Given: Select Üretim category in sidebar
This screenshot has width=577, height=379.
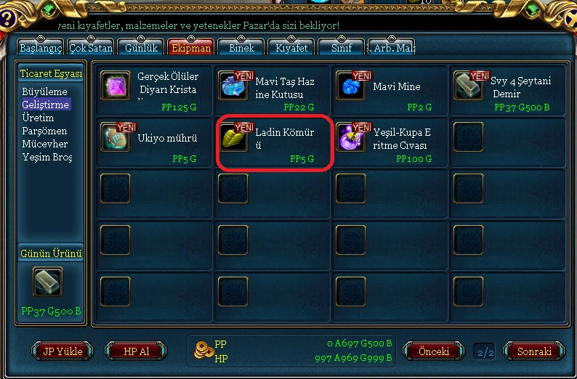Looking at the screenshot, I should pos(38,118).
